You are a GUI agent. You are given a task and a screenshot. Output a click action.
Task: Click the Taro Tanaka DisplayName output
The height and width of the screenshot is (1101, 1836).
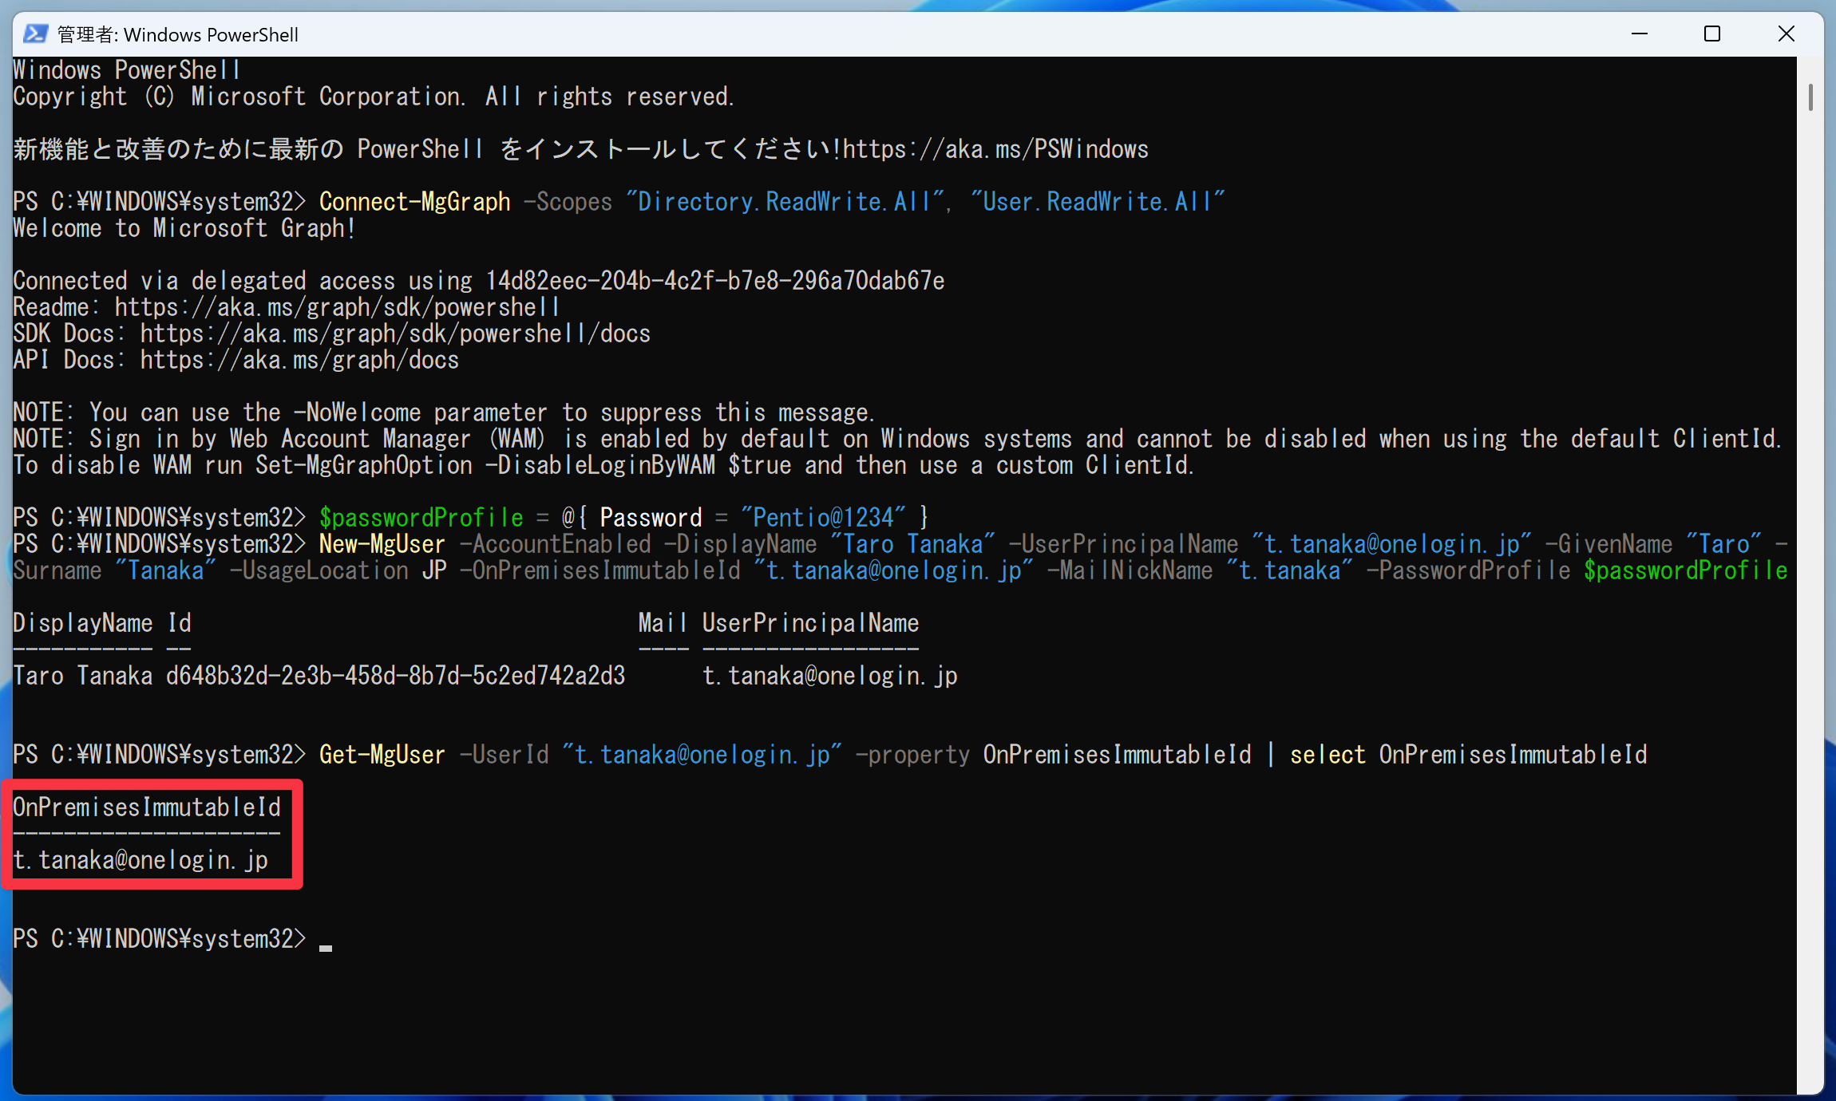[83, 676]
